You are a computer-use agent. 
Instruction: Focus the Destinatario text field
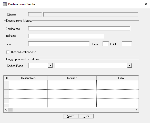coord(79,29)
